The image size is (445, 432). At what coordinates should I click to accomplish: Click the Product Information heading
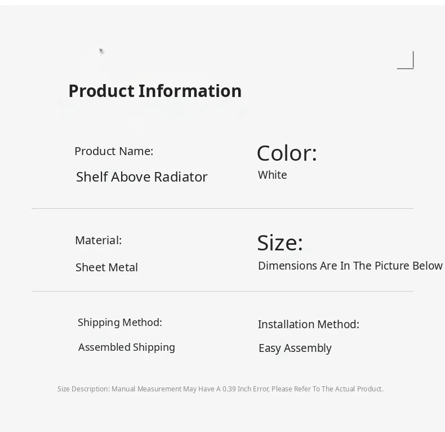pyautogui.click(x=155, y=91)
